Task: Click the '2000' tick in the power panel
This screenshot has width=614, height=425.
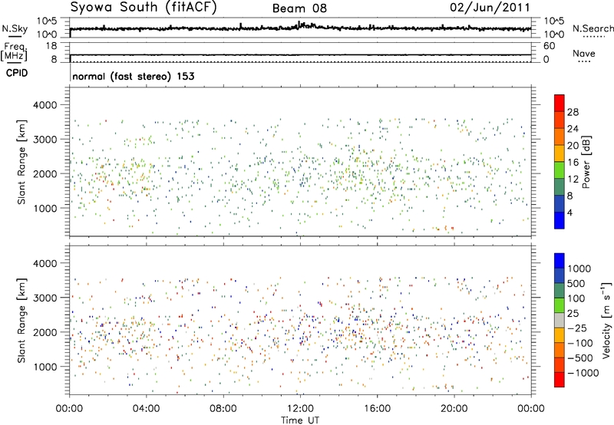Action: [45, 173]
